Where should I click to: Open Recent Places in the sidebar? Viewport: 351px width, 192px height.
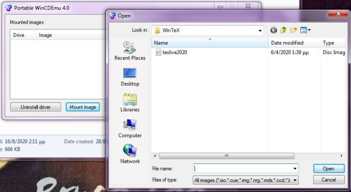coord(130,51)
